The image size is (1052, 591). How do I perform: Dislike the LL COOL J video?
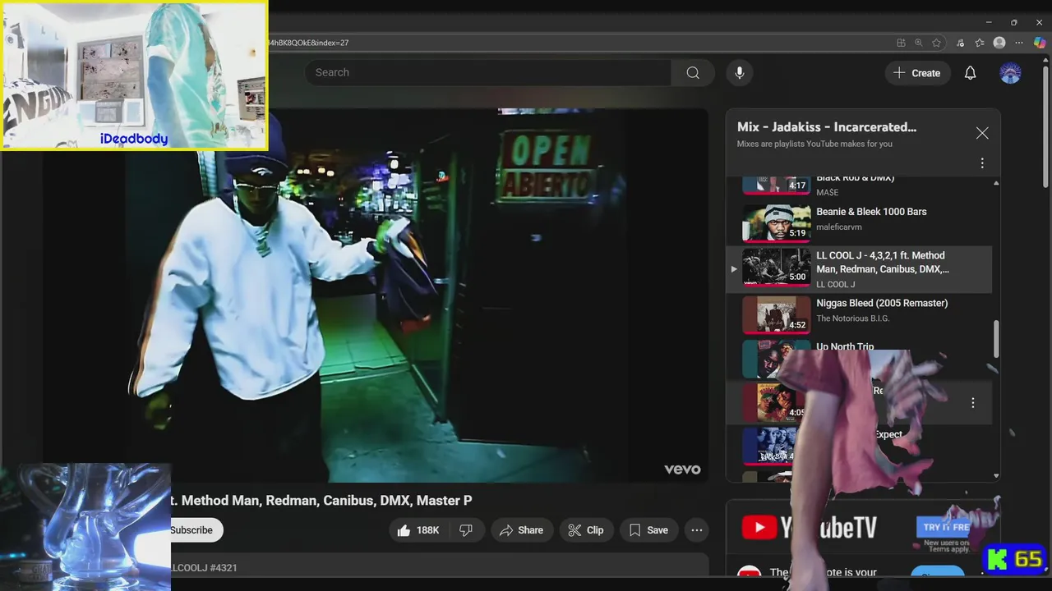(467, 530)
